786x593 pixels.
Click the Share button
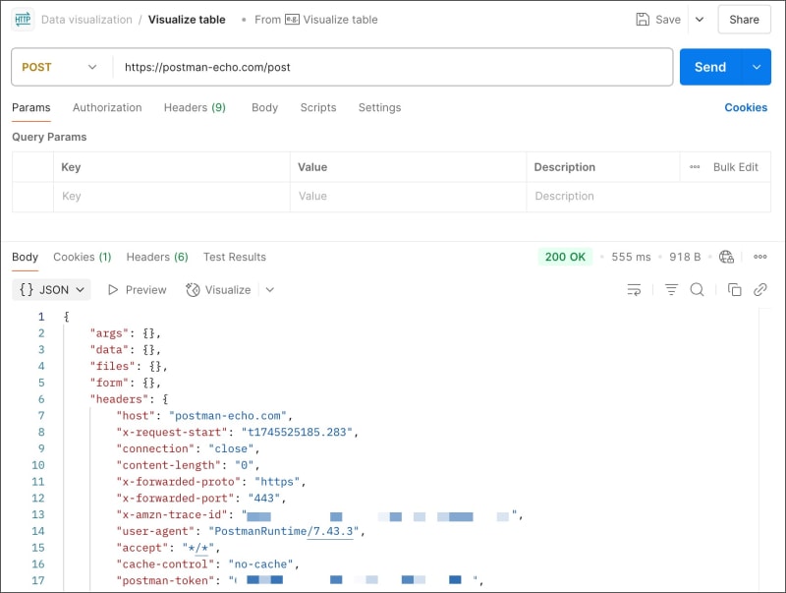pyautogui.click(x=744, y=20)
